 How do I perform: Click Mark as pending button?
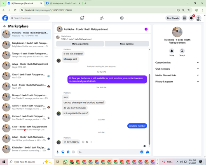pos(80,44)
